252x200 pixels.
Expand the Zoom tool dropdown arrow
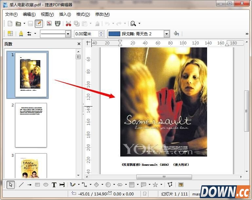point(140,24)
